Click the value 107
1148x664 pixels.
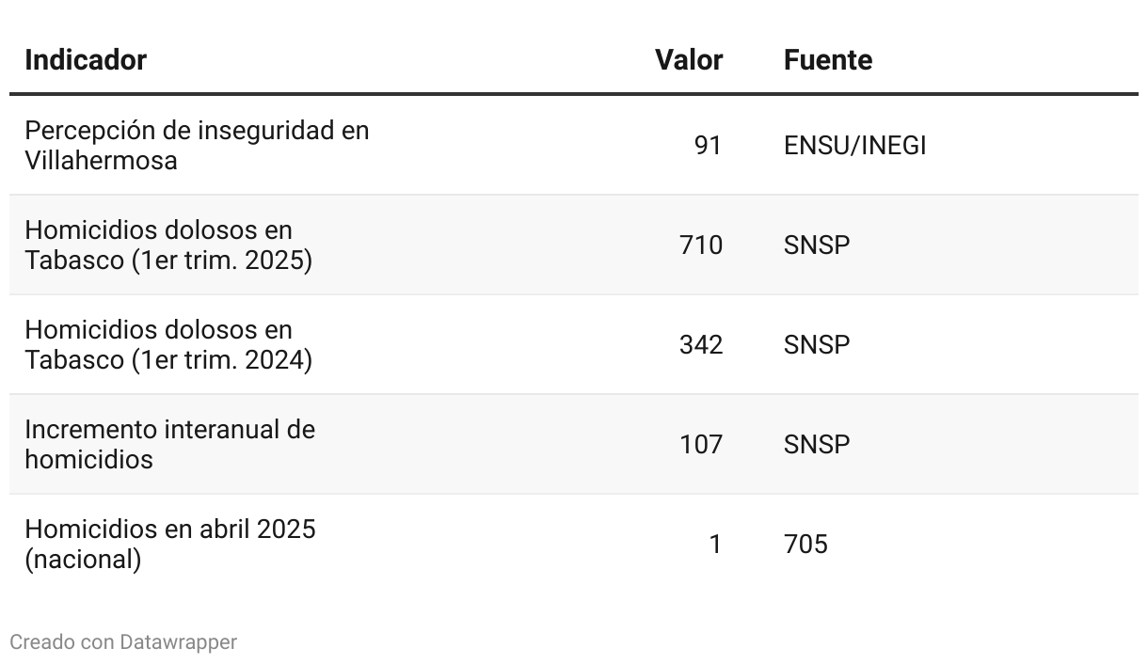coord(701,445)
